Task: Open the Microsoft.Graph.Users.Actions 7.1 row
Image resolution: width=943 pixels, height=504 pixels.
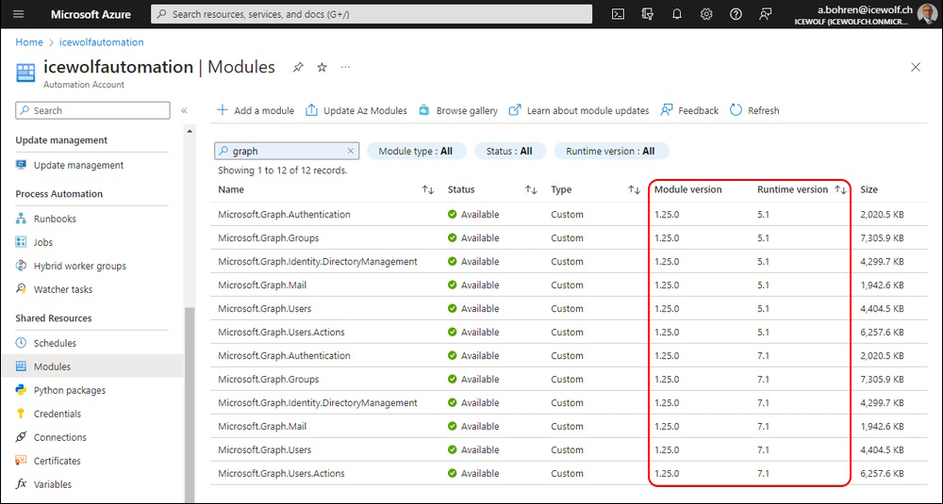Action: point(569,473)
